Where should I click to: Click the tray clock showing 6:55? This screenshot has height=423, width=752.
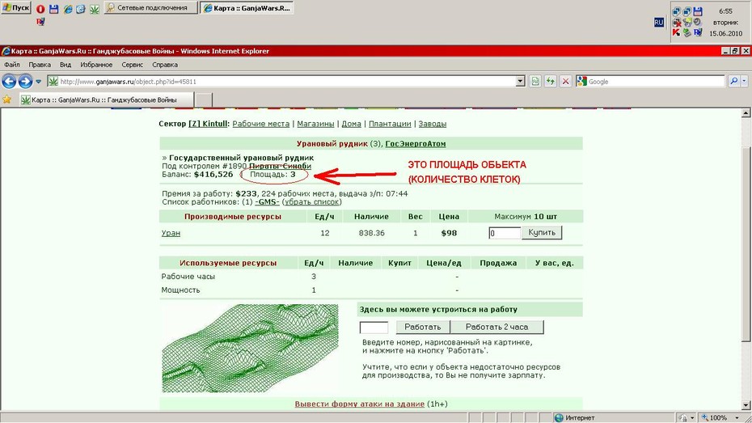click(x=725, y=11)
